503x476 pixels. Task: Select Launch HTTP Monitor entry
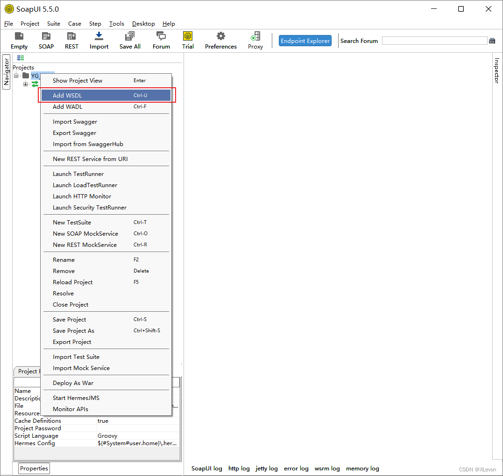(x=106, y=196)
